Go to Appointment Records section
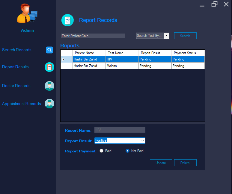232x194 pixels. point(22,104)
